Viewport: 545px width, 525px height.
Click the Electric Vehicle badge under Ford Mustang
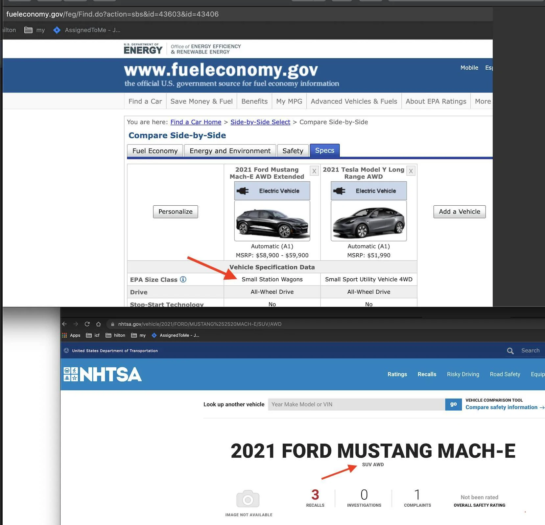tap(272, 191)
